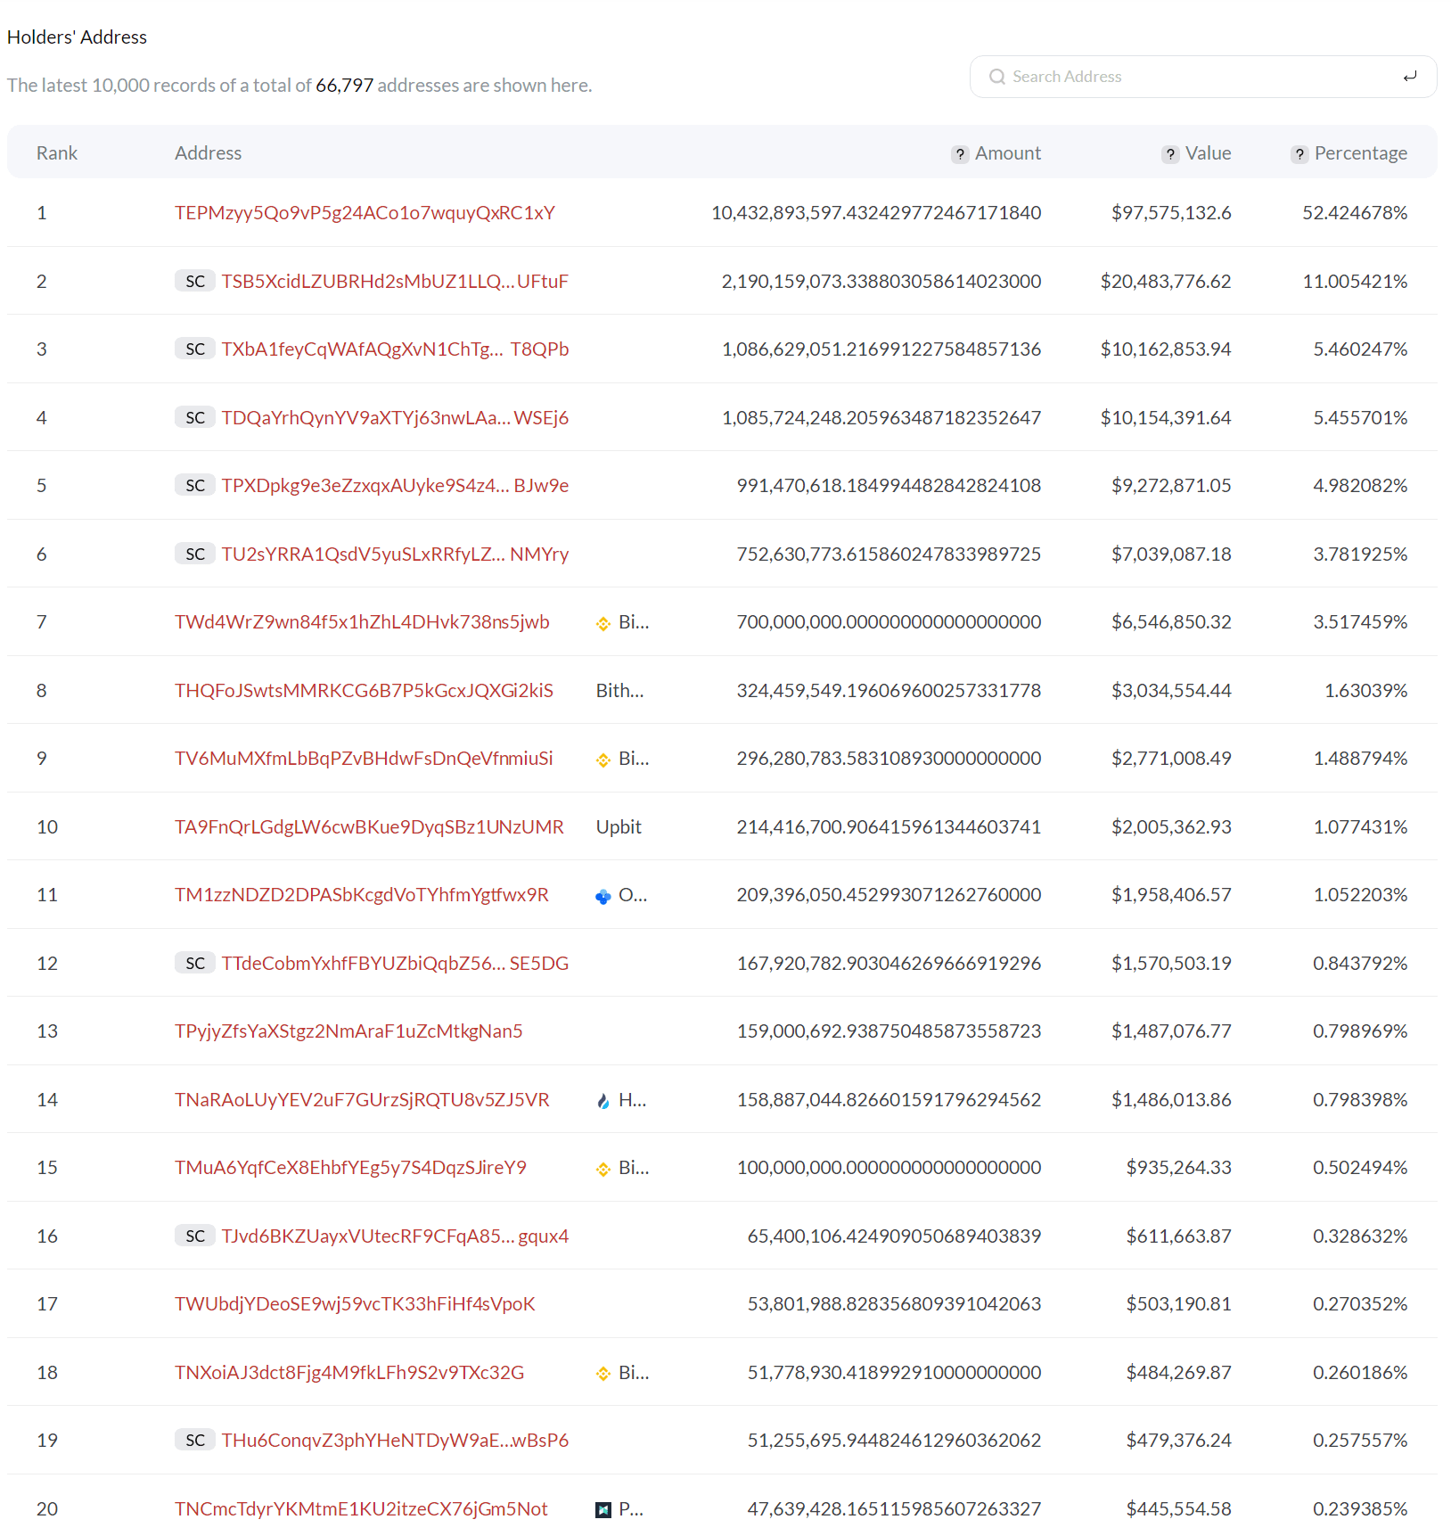This screenshot has width=1451, height=1536.
Task: Open address TTdeCobmYxhfFBYUZbiQqbZ56...SE5DG
Action: pyautogui.click(x=395, y=964)
